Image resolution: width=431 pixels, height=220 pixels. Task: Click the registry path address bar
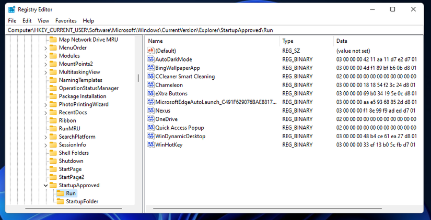[215, 30]
